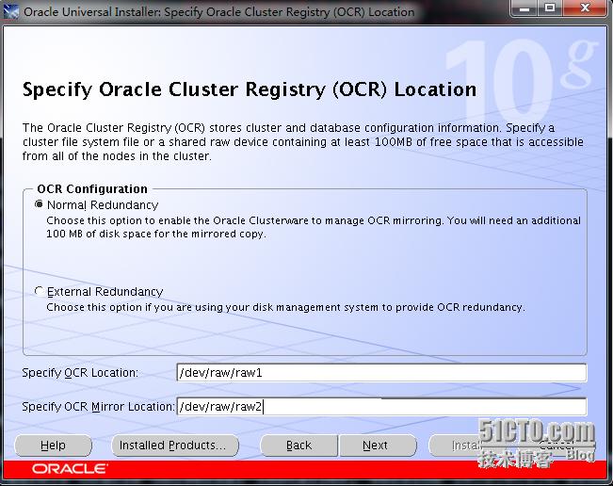Click the Specify OCR Location input field
The image size is (613, 486).
pyautogui.click(x=381, y=373)
